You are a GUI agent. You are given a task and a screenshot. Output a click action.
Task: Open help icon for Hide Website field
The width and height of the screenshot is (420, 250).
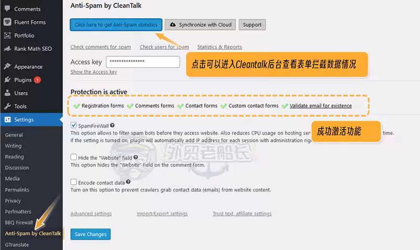click(136, 157)
